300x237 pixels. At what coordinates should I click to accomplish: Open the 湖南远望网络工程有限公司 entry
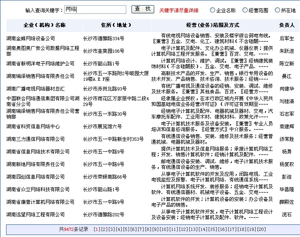tap(35, 214)
